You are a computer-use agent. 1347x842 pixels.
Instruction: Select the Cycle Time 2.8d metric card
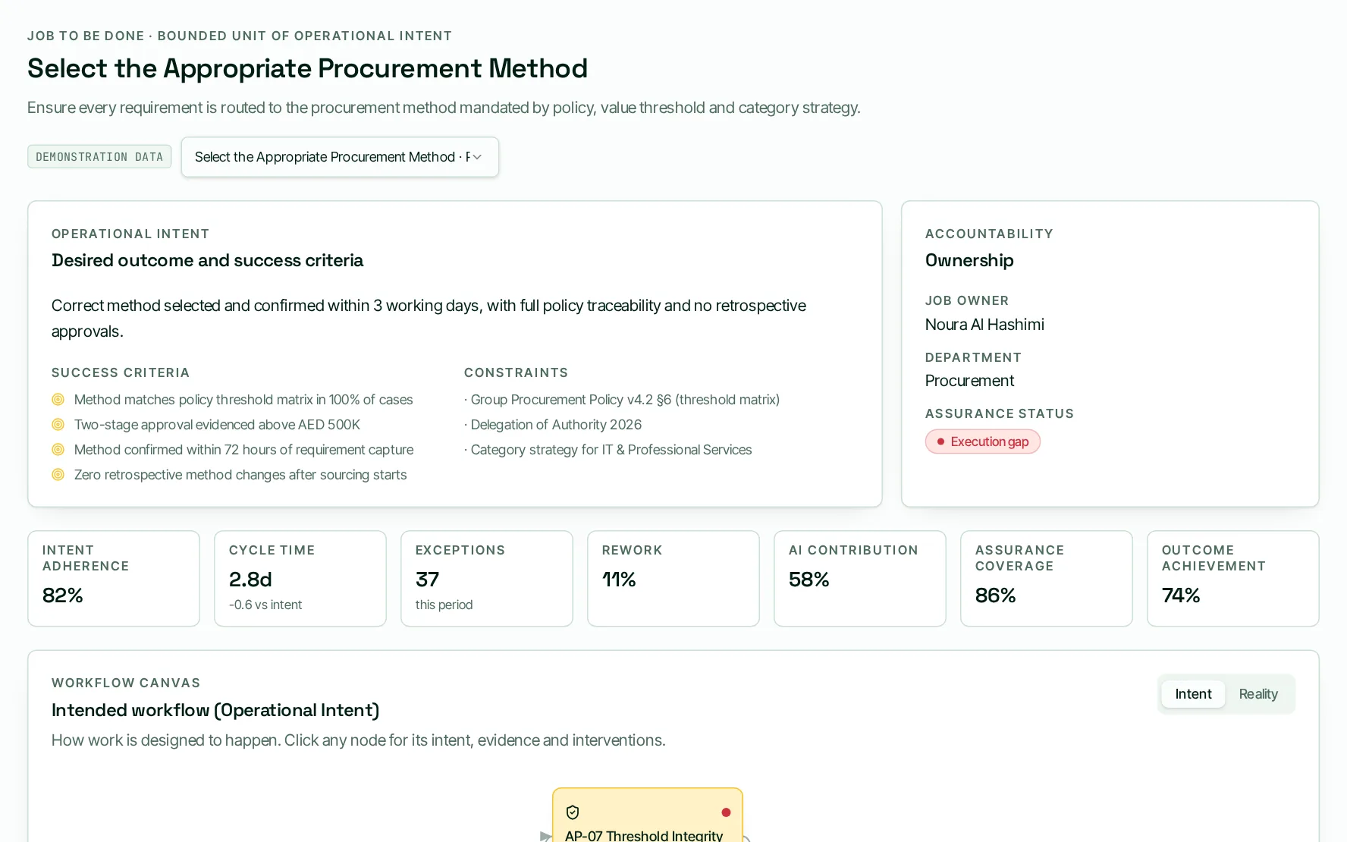[x=300, y=579]
